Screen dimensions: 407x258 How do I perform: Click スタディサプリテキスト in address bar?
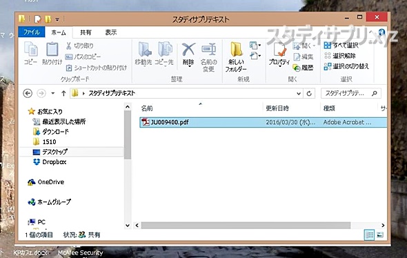[x=112, y=93]
